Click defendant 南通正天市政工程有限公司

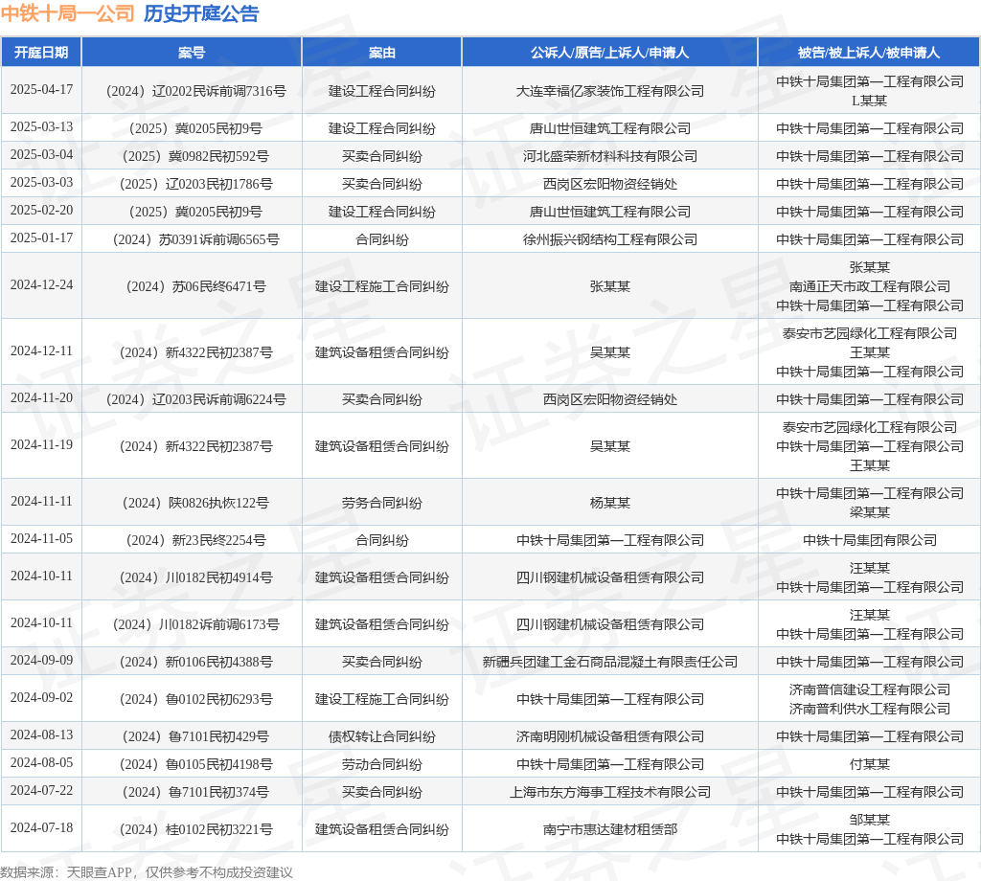(x=869, y=286)
